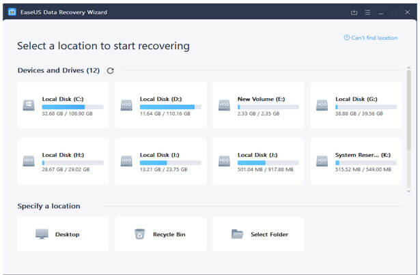420x275 pixels.
Task: Click the usage bar of Local Disk (D:)
Action: 170,107
